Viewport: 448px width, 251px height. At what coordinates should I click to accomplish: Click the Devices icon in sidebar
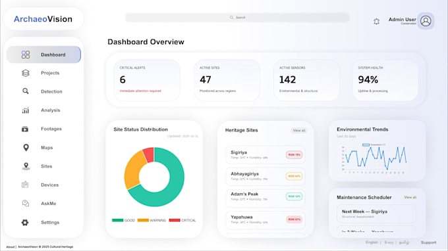click(x=25, y=185)
